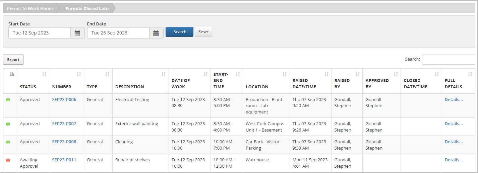This screenshot has height=173, width=478.
Task: Sort by the DESCRIPTION column arrows
Action: 164,74
